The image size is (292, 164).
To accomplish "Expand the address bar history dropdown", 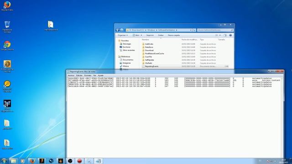I will [191, 30].
